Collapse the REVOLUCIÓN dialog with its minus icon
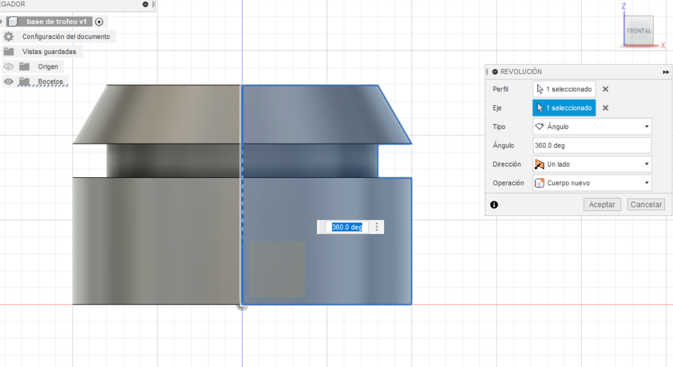This screenshot has height=367, width=673. pyautogui.click(x=495, y=71)
